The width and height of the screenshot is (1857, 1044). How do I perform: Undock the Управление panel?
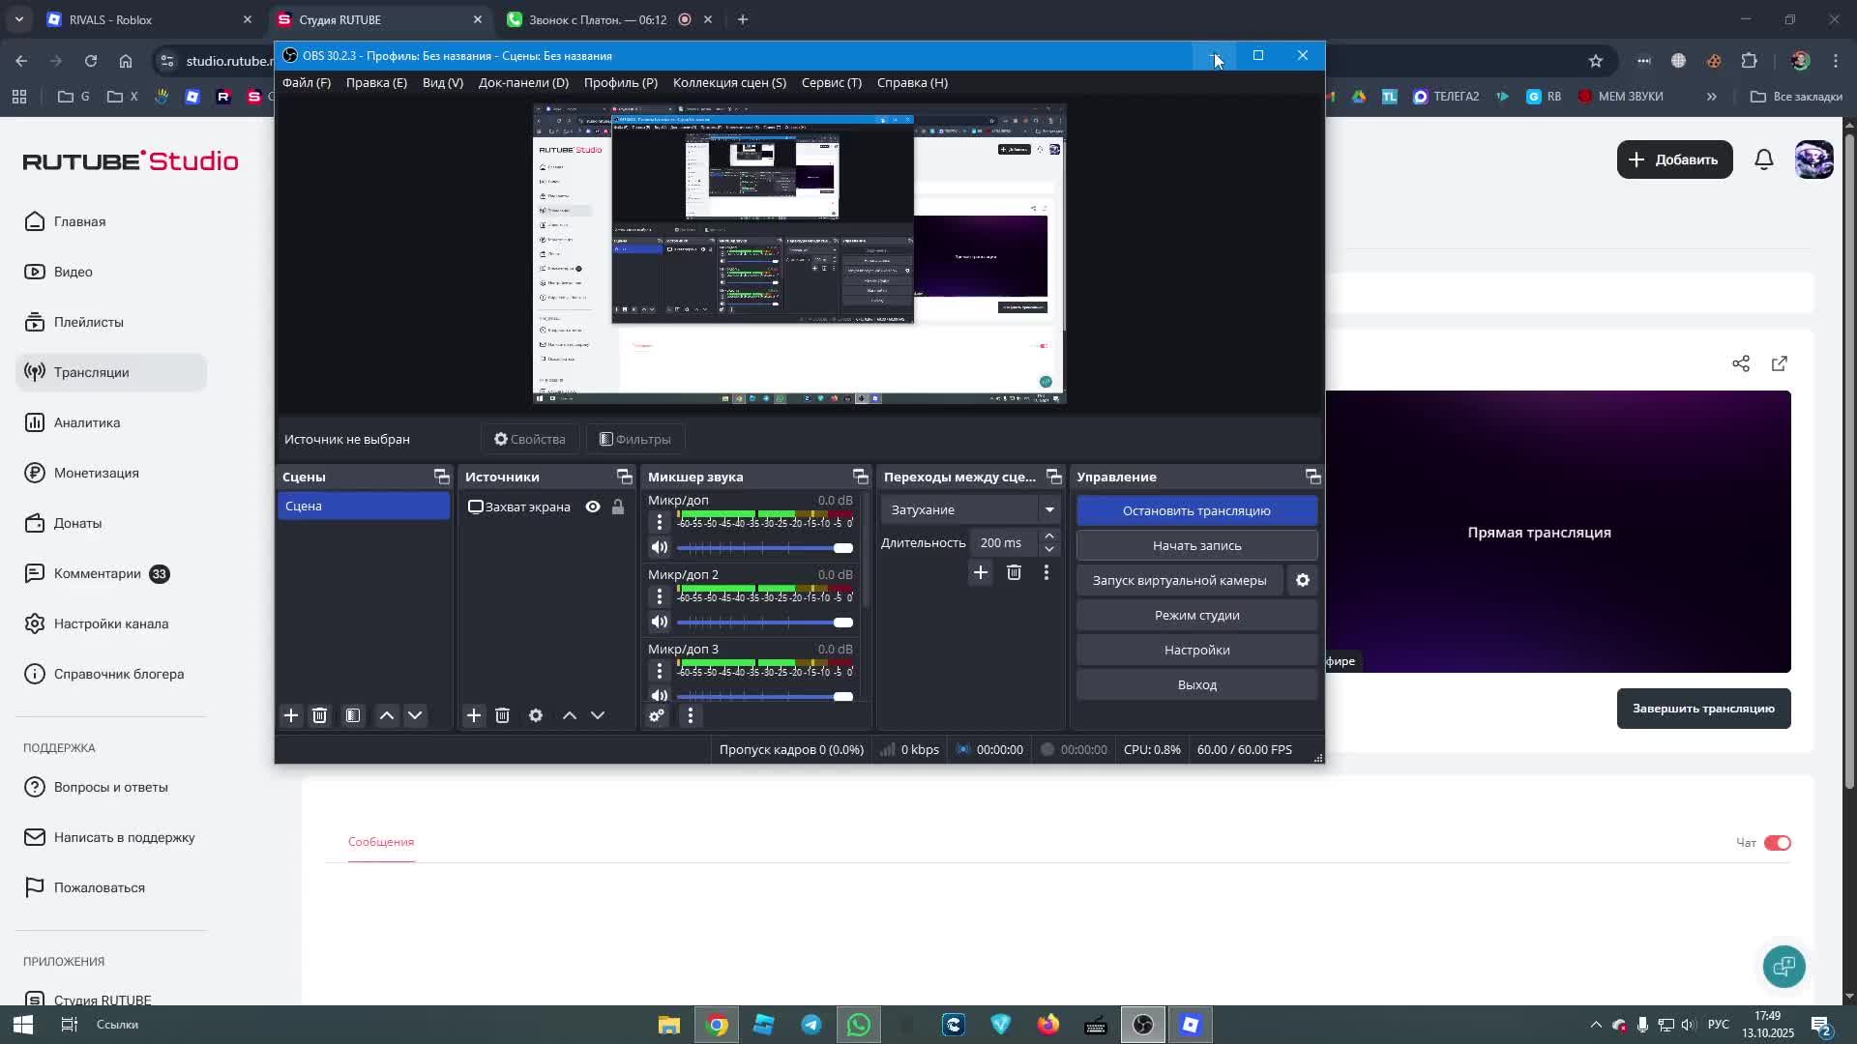[1312, 477]
